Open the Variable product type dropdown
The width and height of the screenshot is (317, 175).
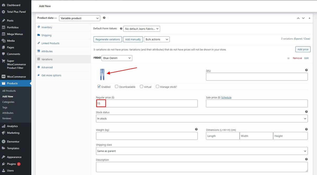[x=80, y=18]
